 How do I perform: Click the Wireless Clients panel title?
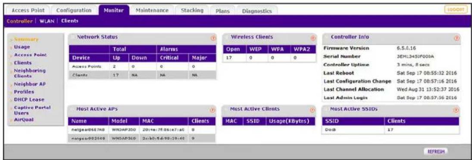[252, 37]
